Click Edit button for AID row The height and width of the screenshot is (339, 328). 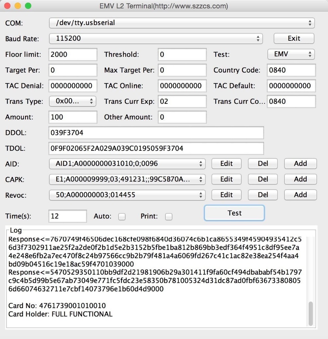coord(226,164)
